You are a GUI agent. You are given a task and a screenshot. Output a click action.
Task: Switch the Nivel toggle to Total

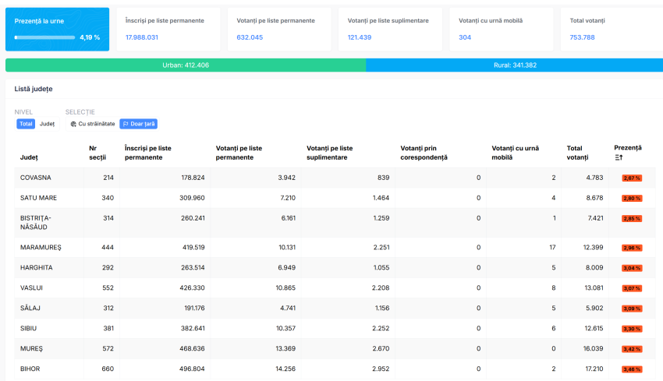(27, 124)
